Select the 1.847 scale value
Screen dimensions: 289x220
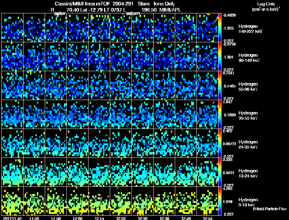click(x=227, y=102)
